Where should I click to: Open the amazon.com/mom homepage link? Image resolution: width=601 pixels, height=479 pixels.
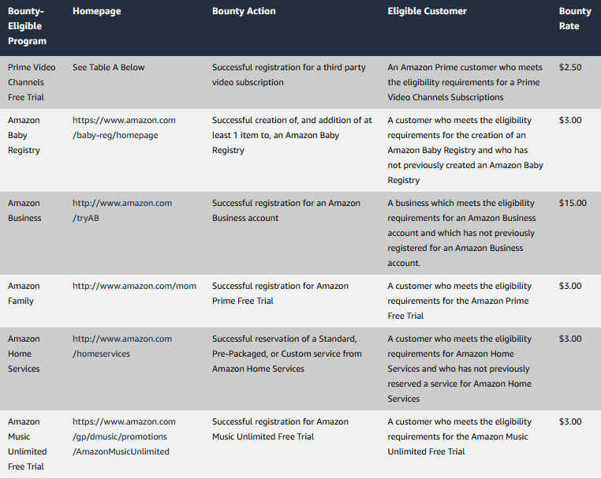tap(134, 286)
